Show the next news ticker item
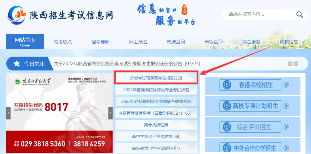311x154 pixels. tap(296, 64)
